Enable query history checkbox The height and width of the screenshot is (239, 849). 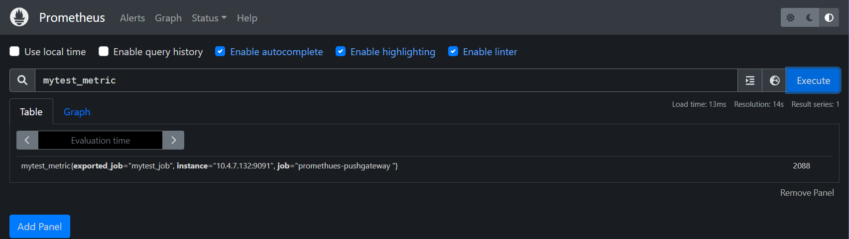coord(104,52)
